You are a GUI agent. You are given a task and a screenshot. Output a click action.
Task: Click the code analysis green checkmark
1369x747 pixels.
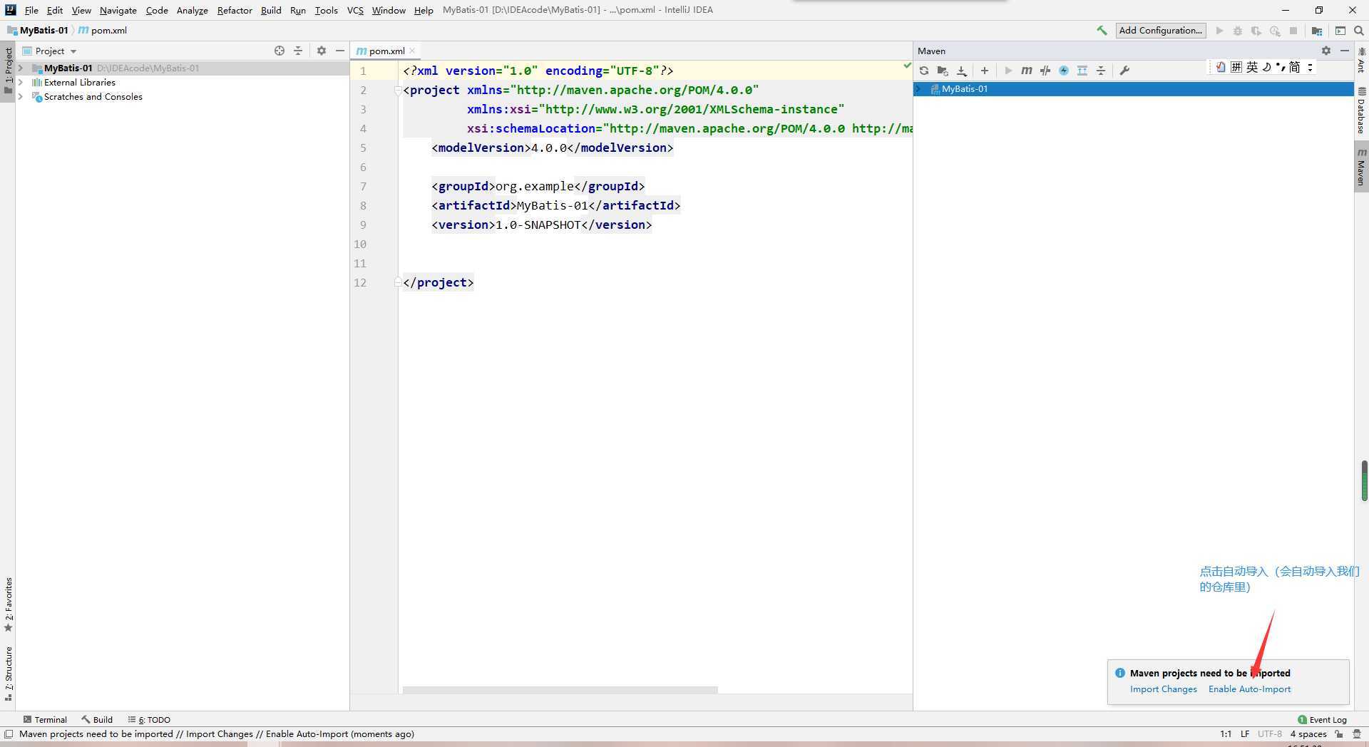[907, 66]
